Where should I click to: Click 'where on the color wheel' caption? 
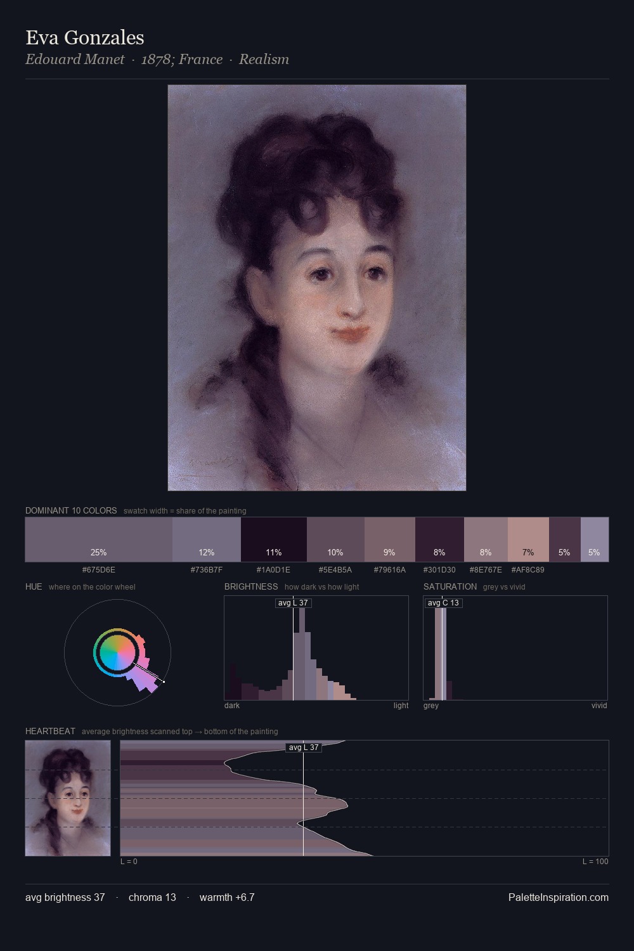pyautogui.click(x=92, y=587)
